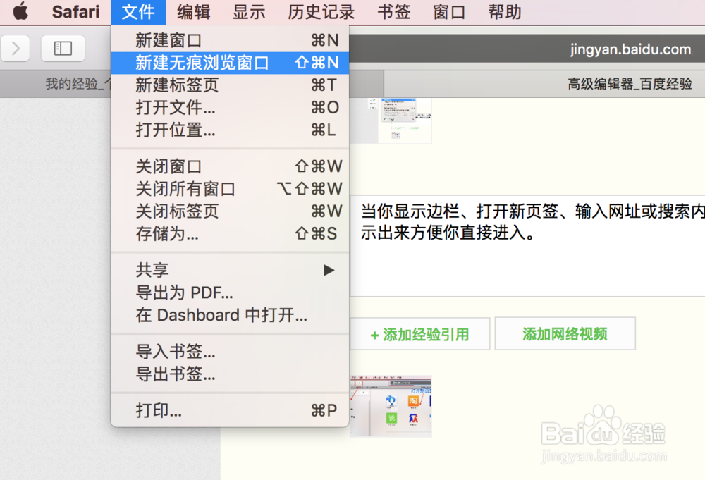The height and width of the screenshot is (480, 705).
Task: Select 打开文件… menu item
Action: point(230,108)
